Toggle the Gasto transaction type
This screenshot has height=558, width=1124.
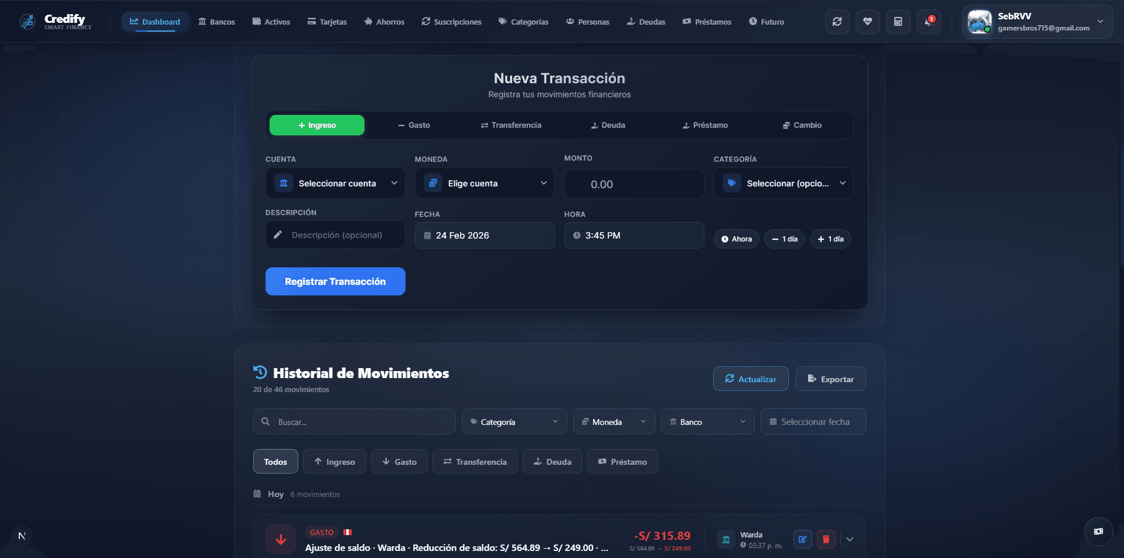(x=414, y=125)
